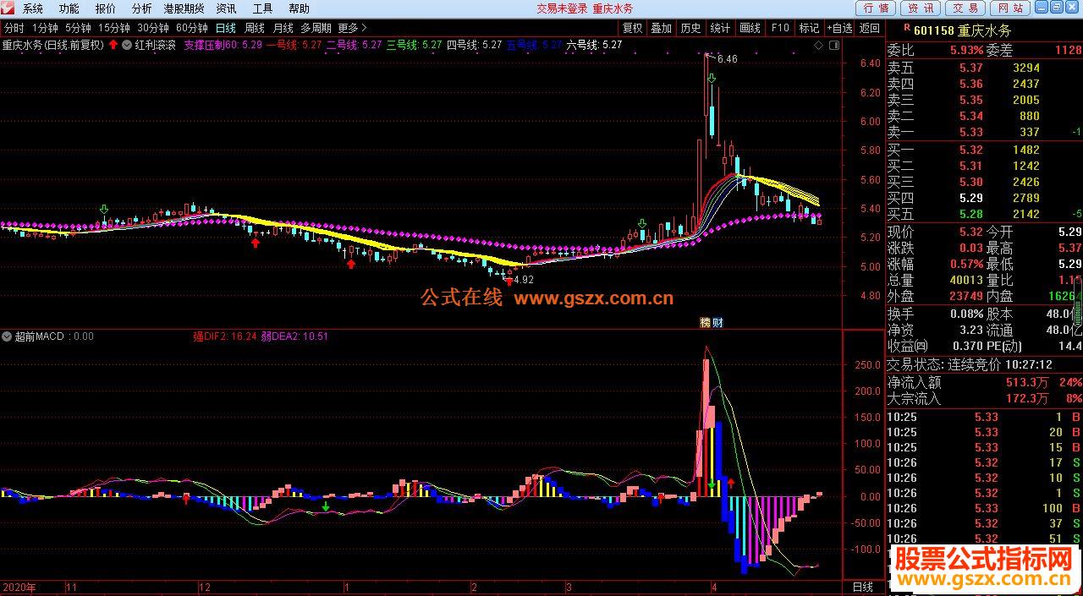Open the 多周期 view
This screenshot has width=1083, height=596.
(x=316, y=27)
